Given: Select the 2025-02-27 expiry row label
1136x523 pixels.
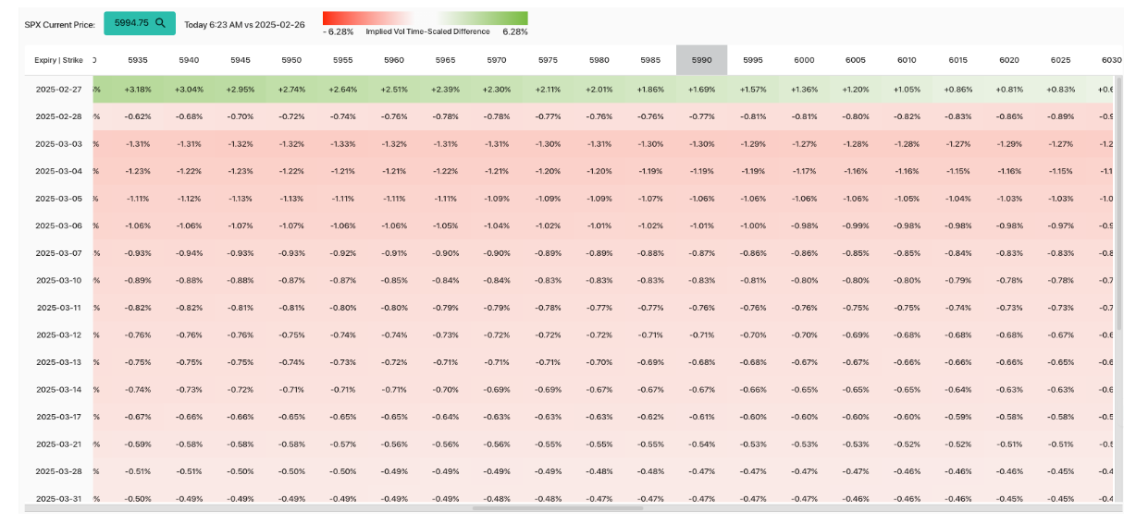Looking at the screenshot, I should [58, 90].
